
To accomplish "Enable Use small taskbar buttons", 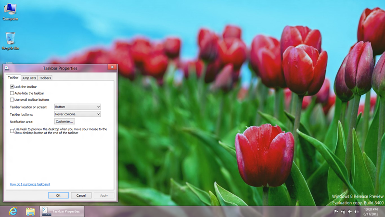I will (x=12, y=100).
